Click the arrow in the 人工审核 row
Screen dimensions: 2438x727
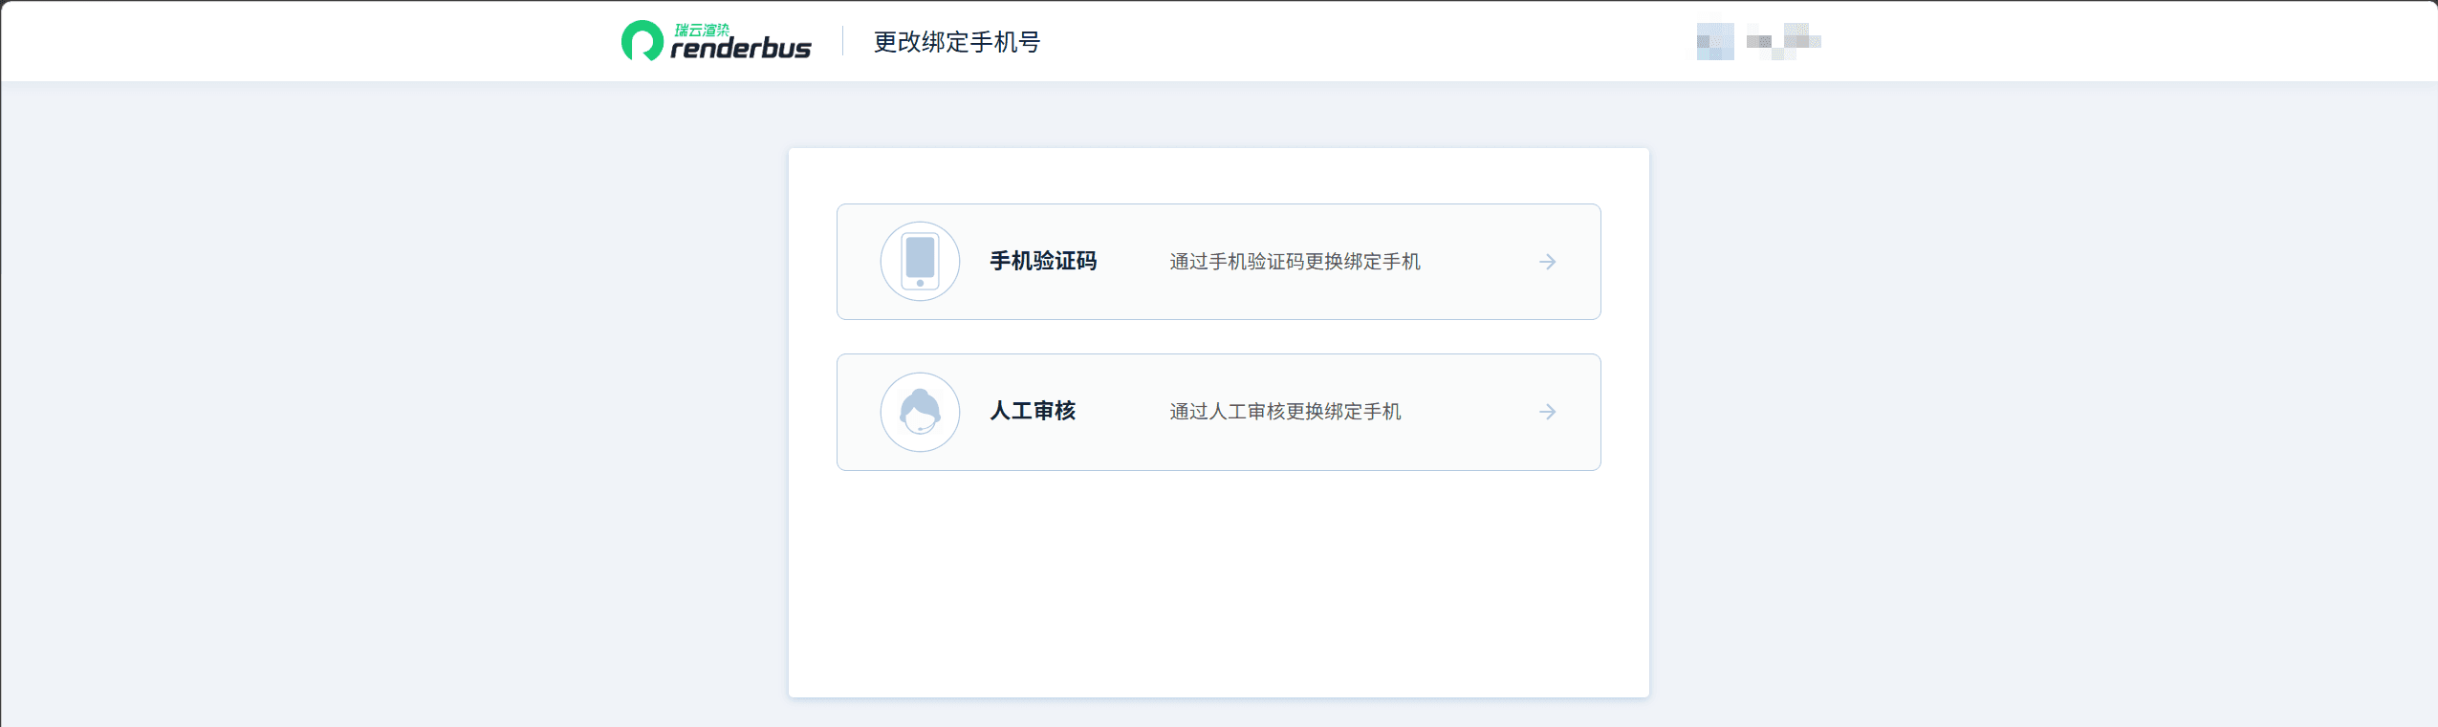coord(1548,412)
